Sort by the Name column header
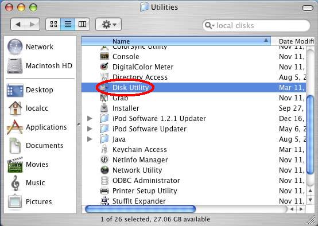Screen dimensions: 318x226 click(x=176, y=41)
